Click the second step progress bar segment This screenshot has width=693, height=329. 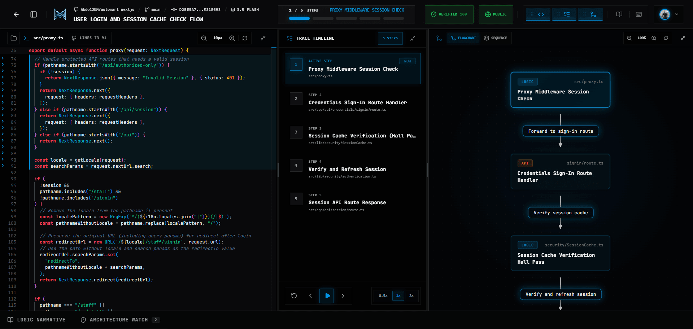coord(323,18)
